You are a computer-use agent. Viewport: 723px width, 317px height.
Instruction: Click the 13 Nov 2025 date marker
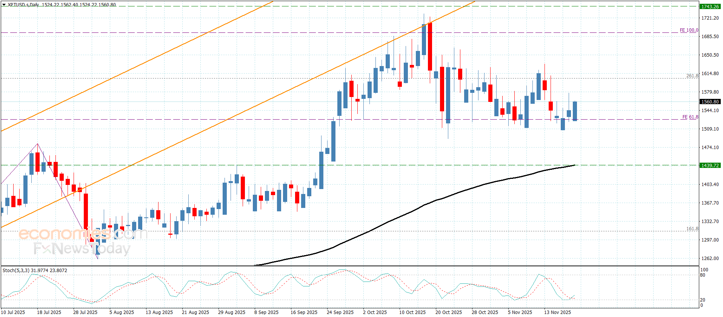[557, 312]
